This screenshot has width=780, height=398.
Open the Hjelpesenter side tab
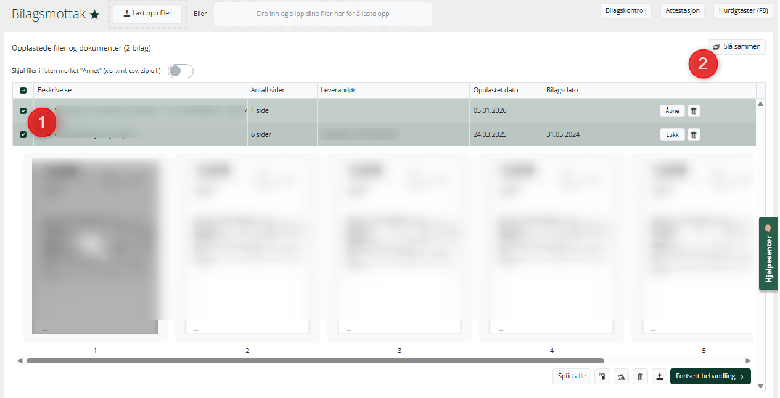tap(768, 253)
